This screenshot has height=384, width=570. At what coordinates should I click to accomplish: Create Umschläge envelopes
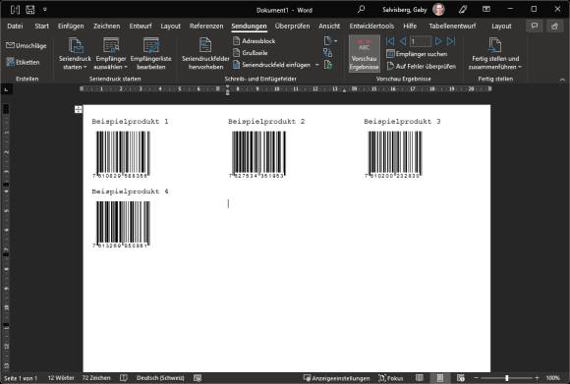27,46
